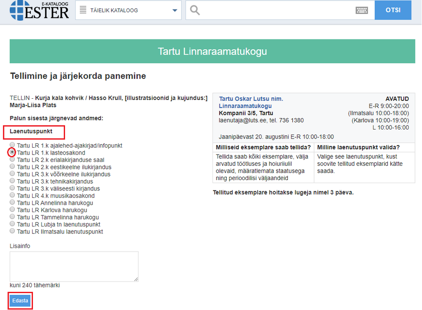422x310 pixels.
Task: Open the virtual keyboard icon in search bar
Action: [x=361, y=10]
